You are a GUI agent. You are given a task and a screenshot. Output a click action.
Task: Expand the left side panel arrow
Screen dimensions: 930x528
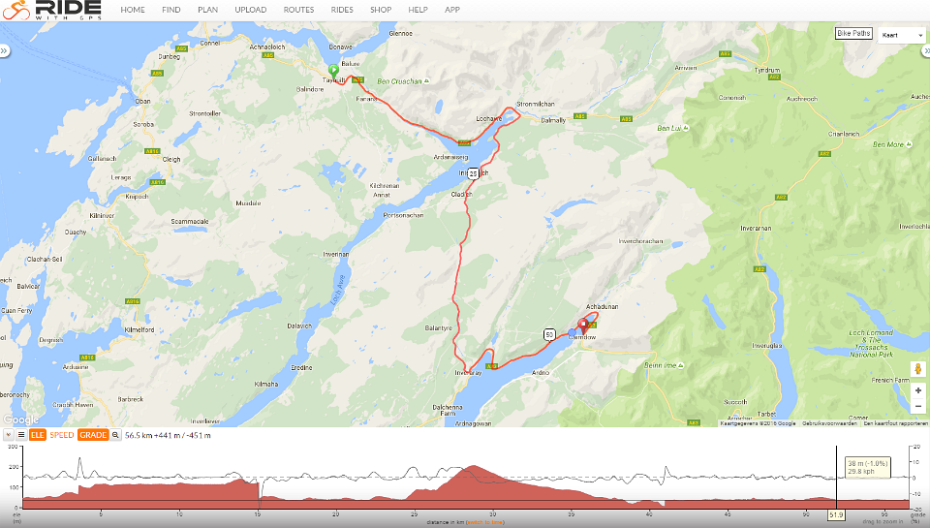tap(5, 51)
